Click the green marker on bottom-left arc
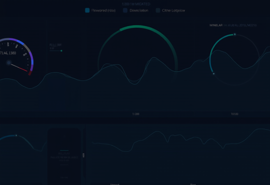Screen dimensions: 270x185 point(16,136)
